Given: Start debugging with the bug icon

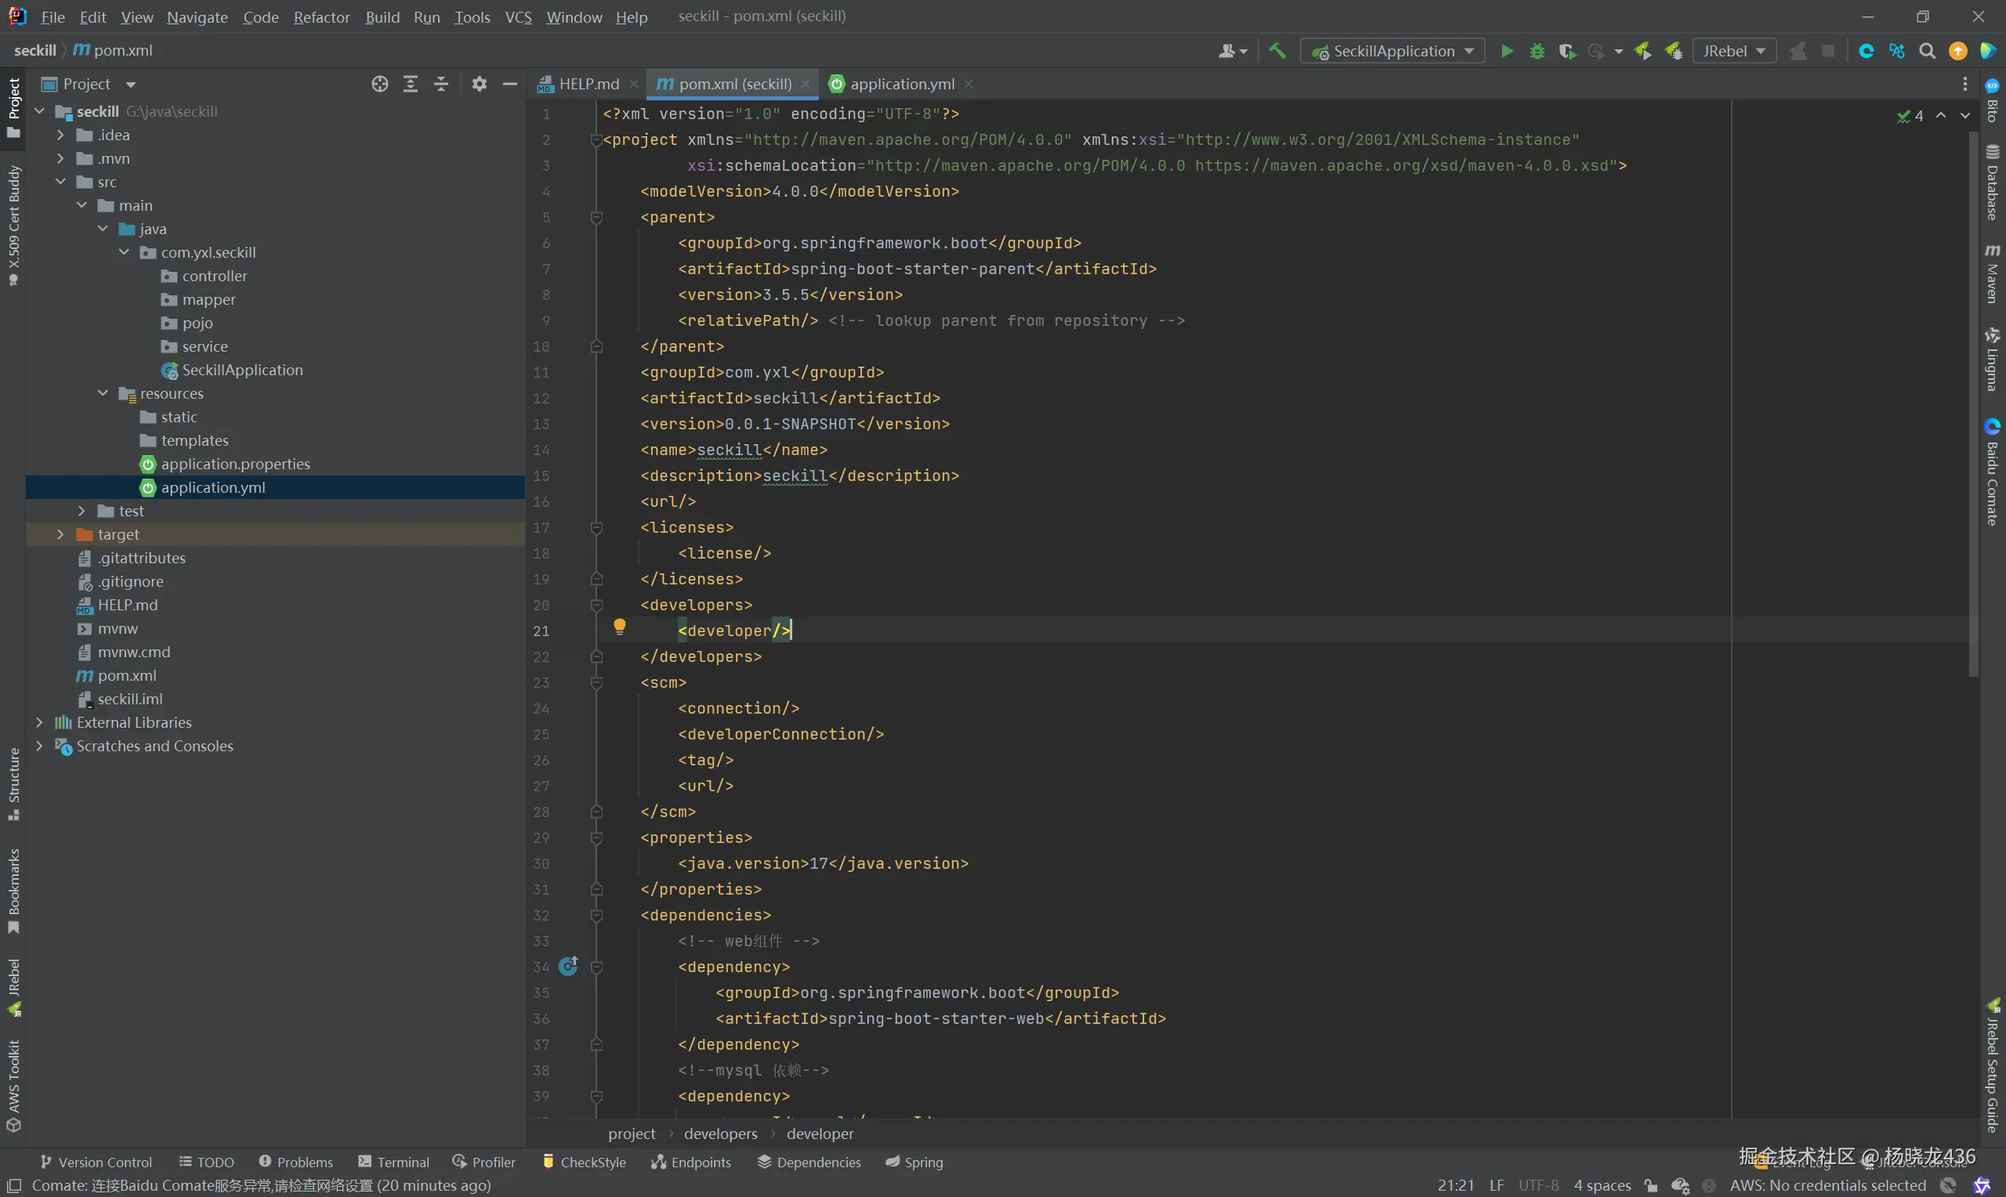Looking at the screenshot, I should tap(1537, 51).
